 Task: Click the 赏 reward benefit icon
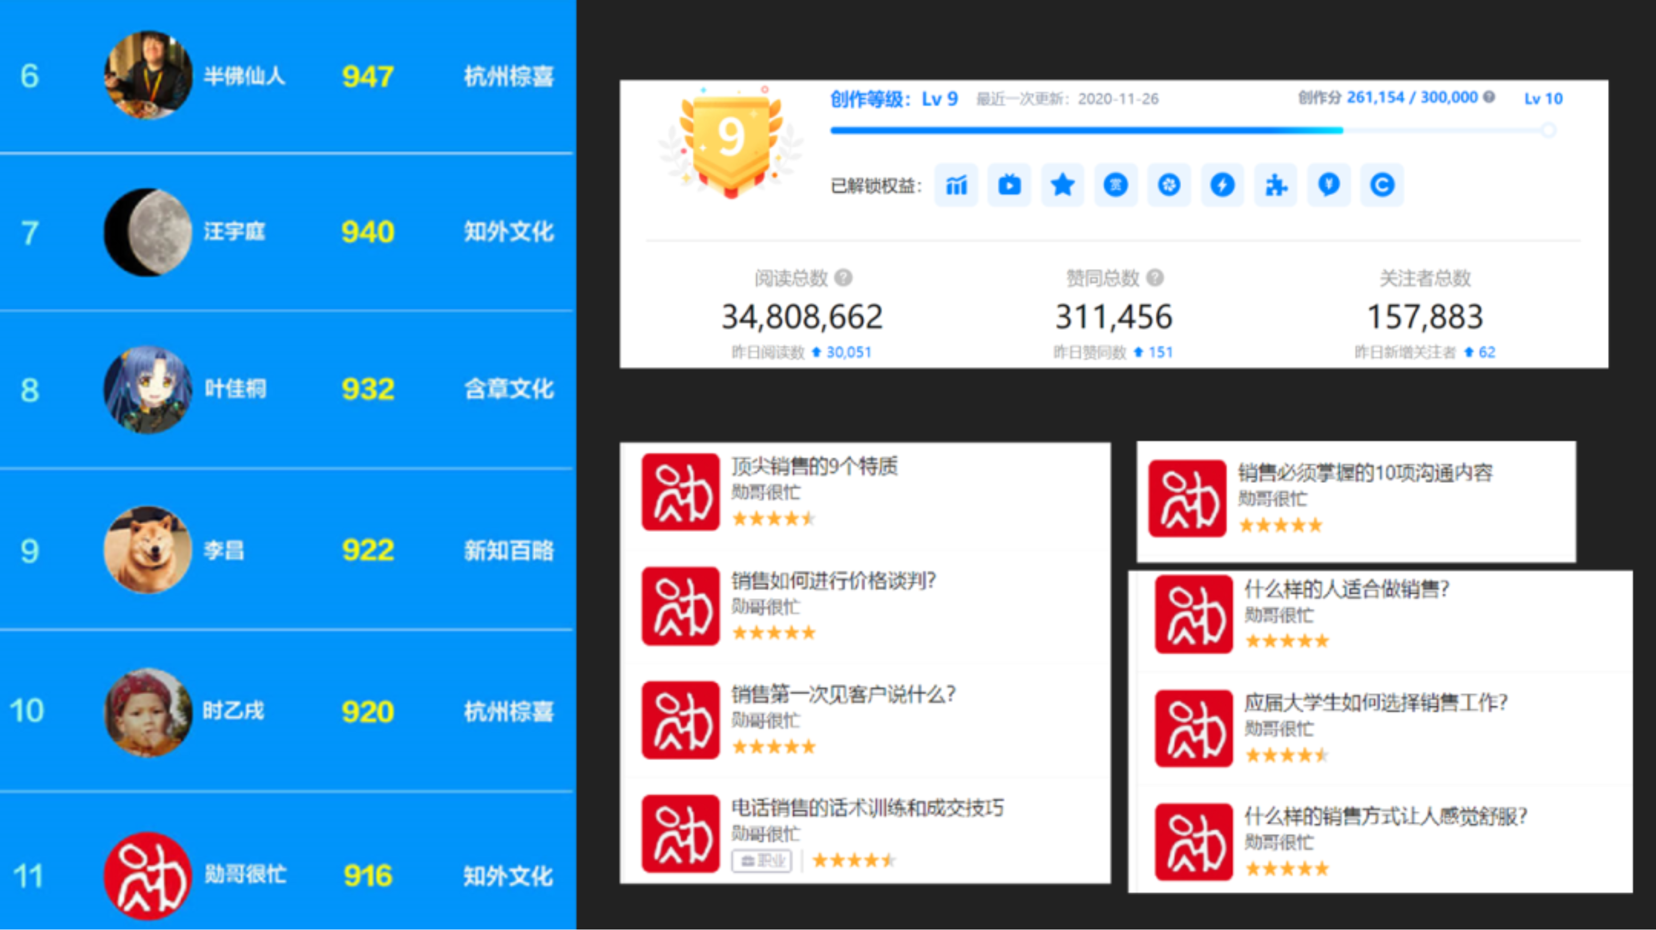click(x=1116, y=185)
